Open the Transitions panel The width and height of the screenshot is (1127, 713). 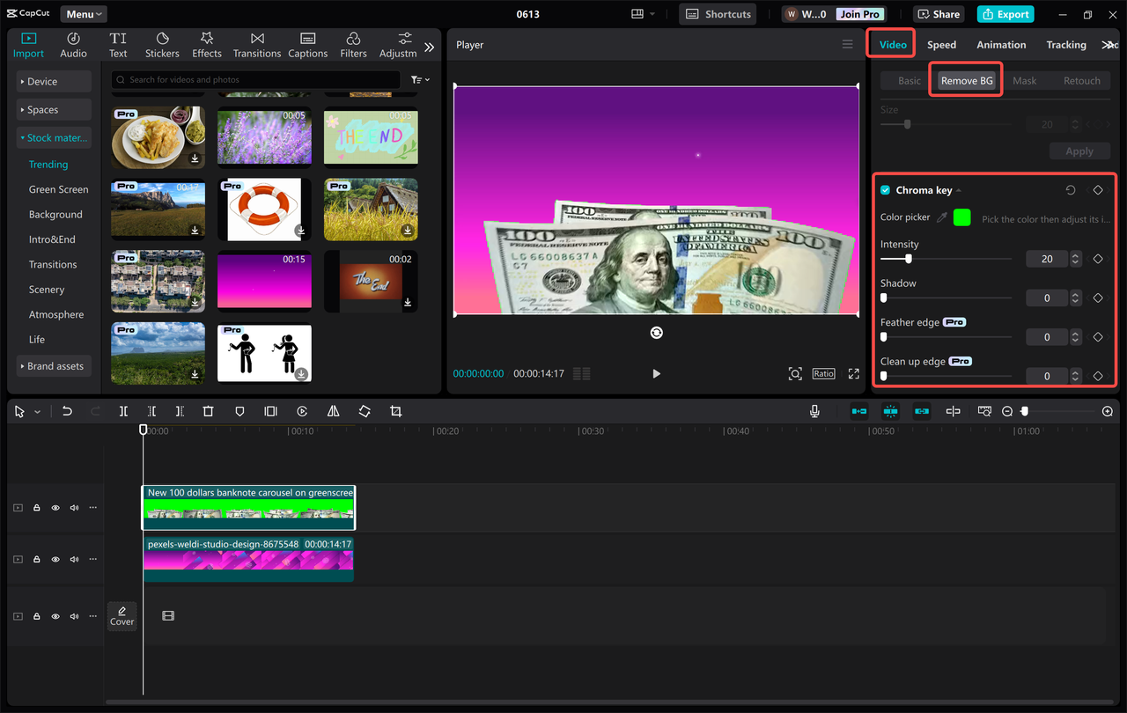pos(256,43)
